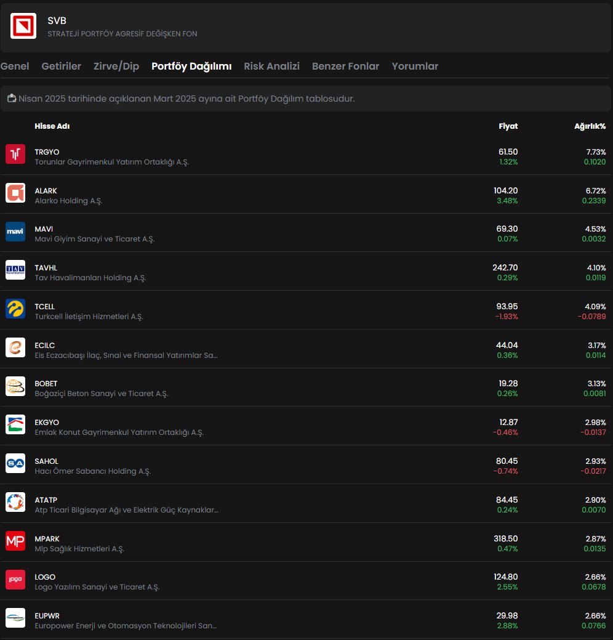Switch to the Yorumlar tab

(x=415, y=66)
